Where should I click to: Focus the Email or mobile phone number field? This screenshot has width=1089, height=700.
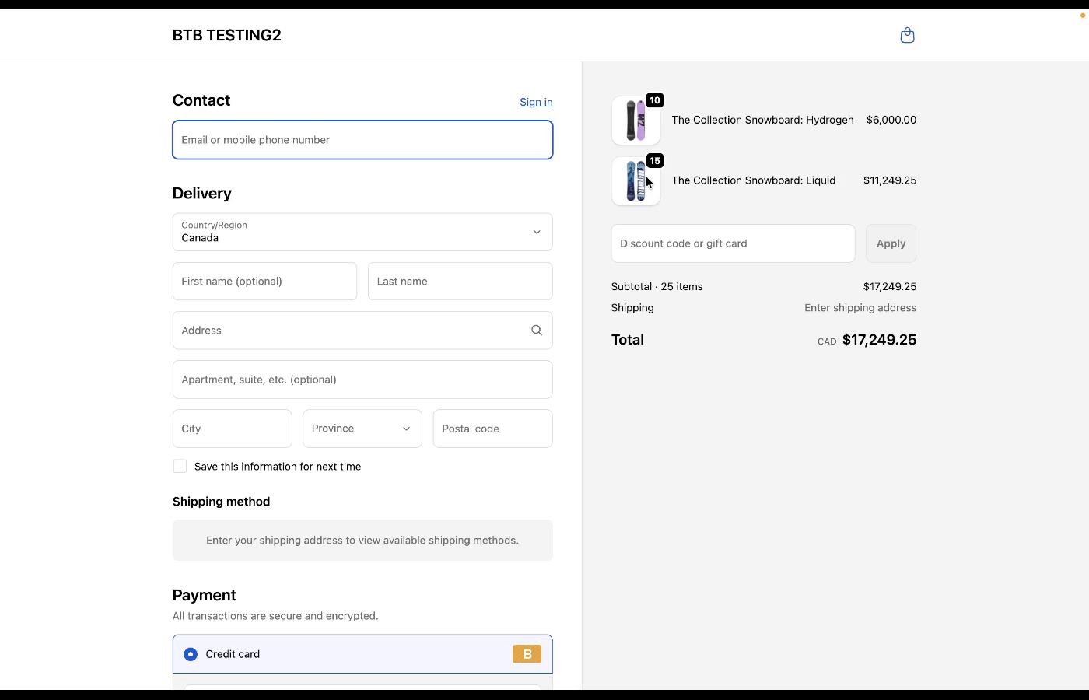pos(362,140)
